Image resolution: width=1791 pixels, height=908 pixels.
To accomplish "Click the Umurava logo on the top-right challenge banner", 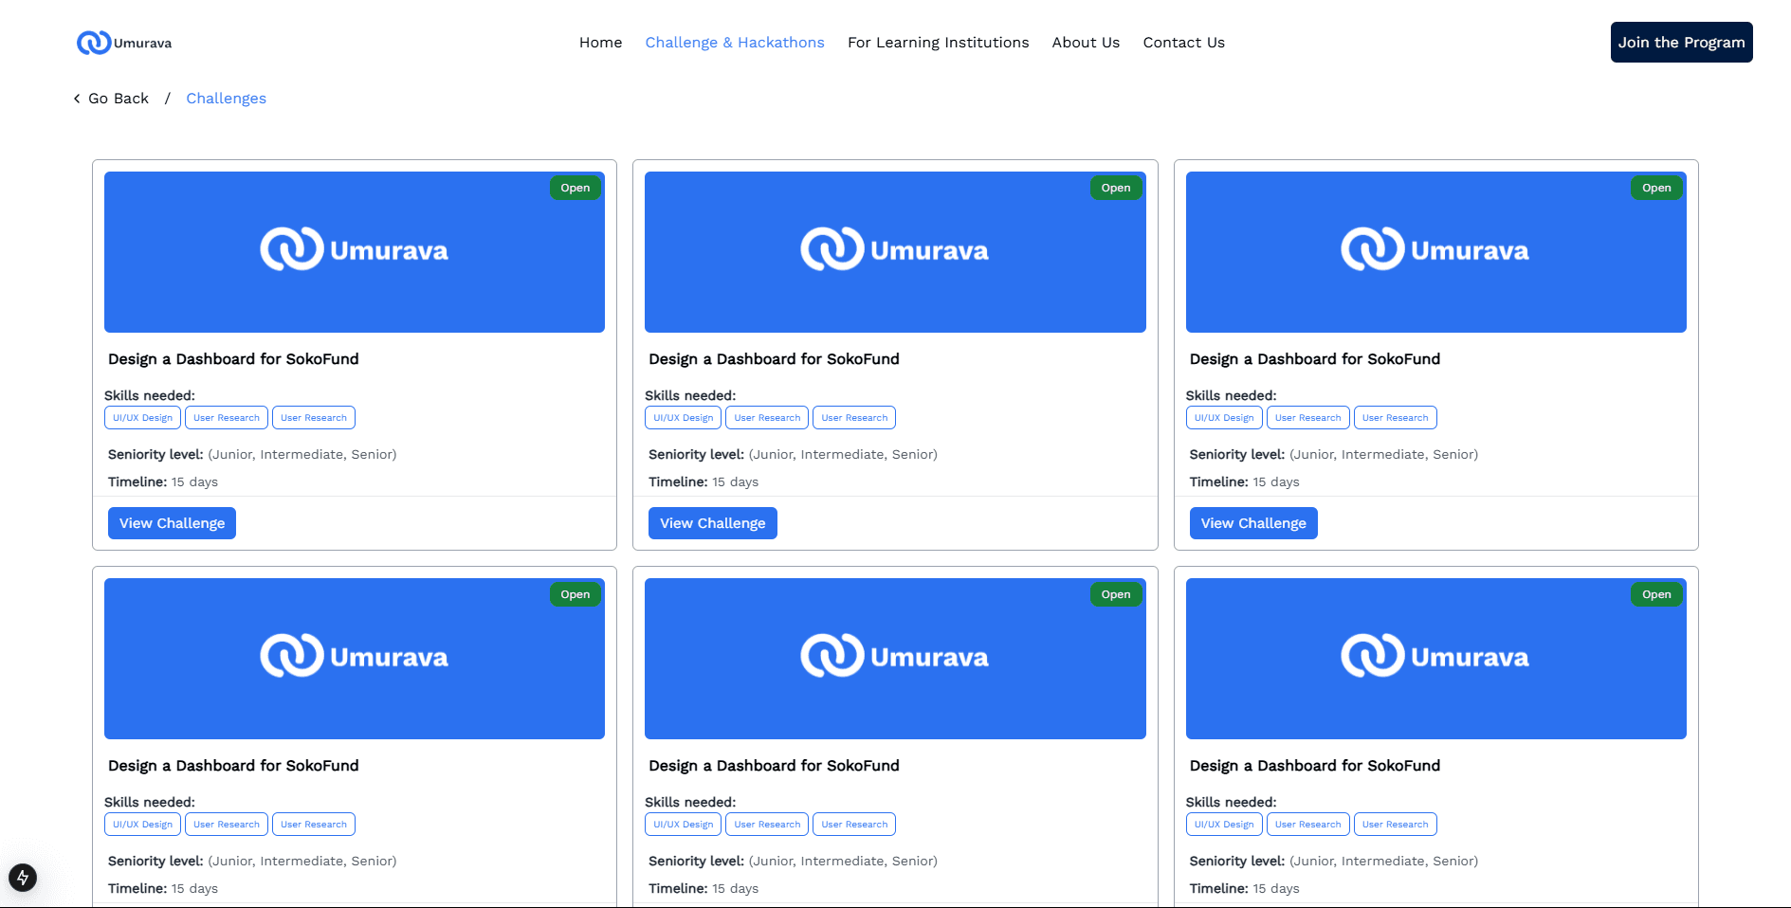I will tap(1435, 249).
